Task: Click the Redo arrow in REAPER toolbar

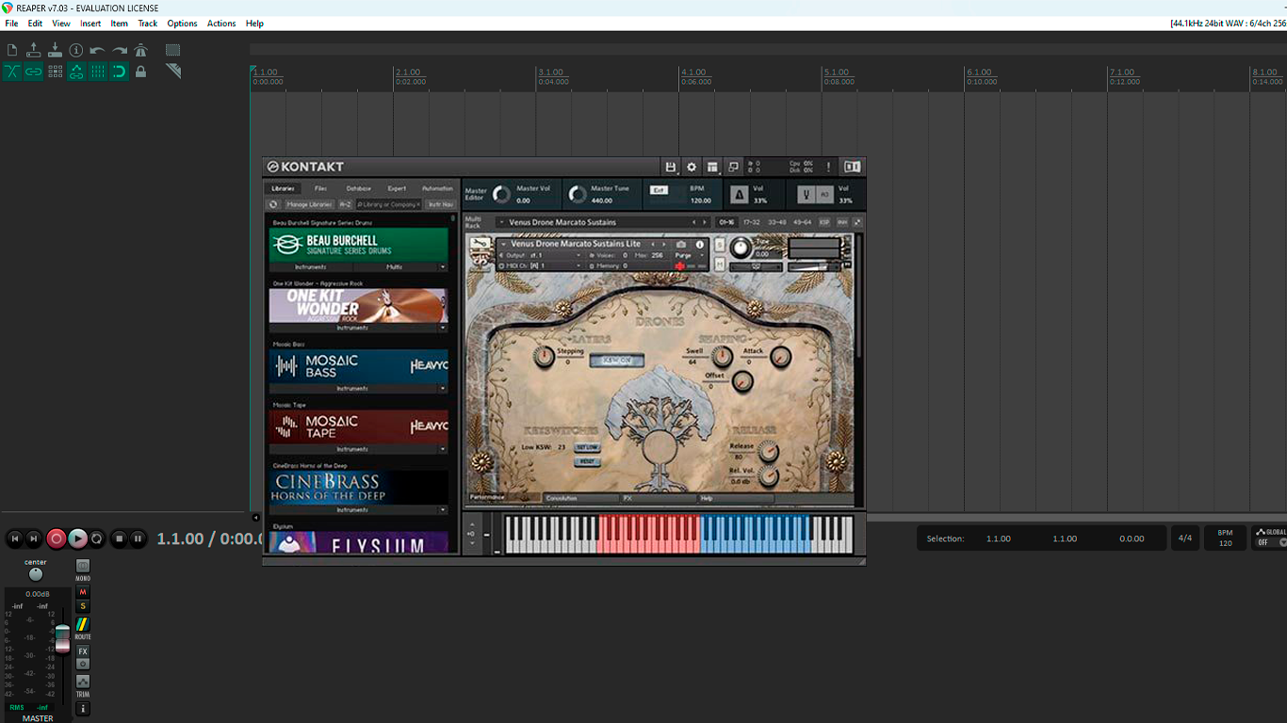Action: pos(120,50)
